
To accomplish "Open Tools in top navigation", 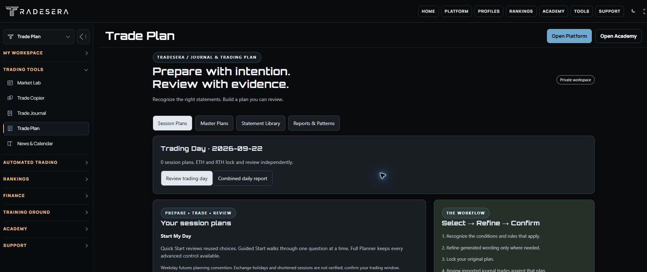I will coord(582,11).
